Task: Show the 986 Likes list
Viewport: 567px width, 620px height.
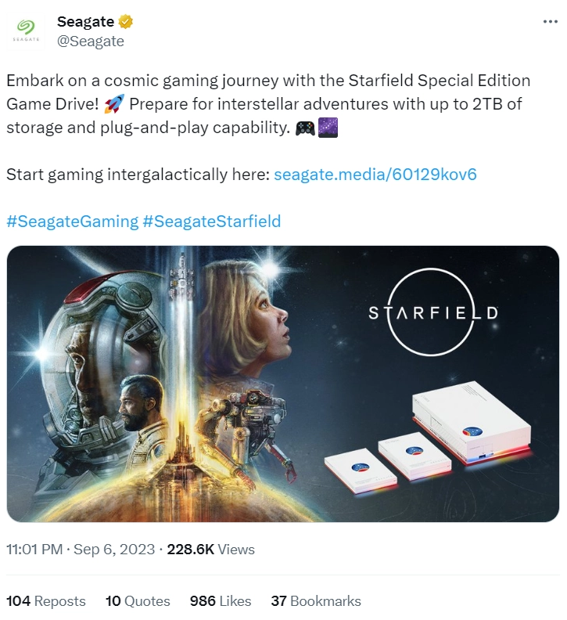Action: pos(221,601)
